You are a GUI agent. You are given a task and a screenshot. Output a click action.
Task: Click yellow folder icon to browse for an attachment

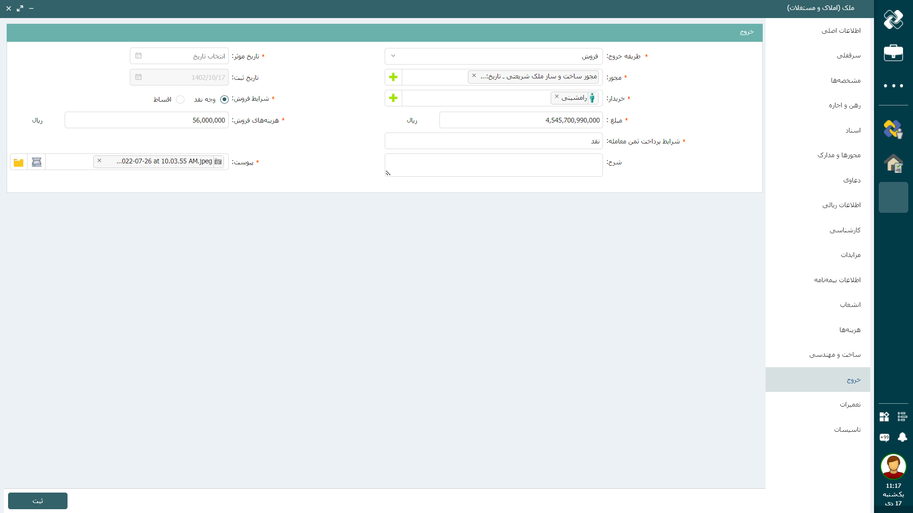[19, 162]
